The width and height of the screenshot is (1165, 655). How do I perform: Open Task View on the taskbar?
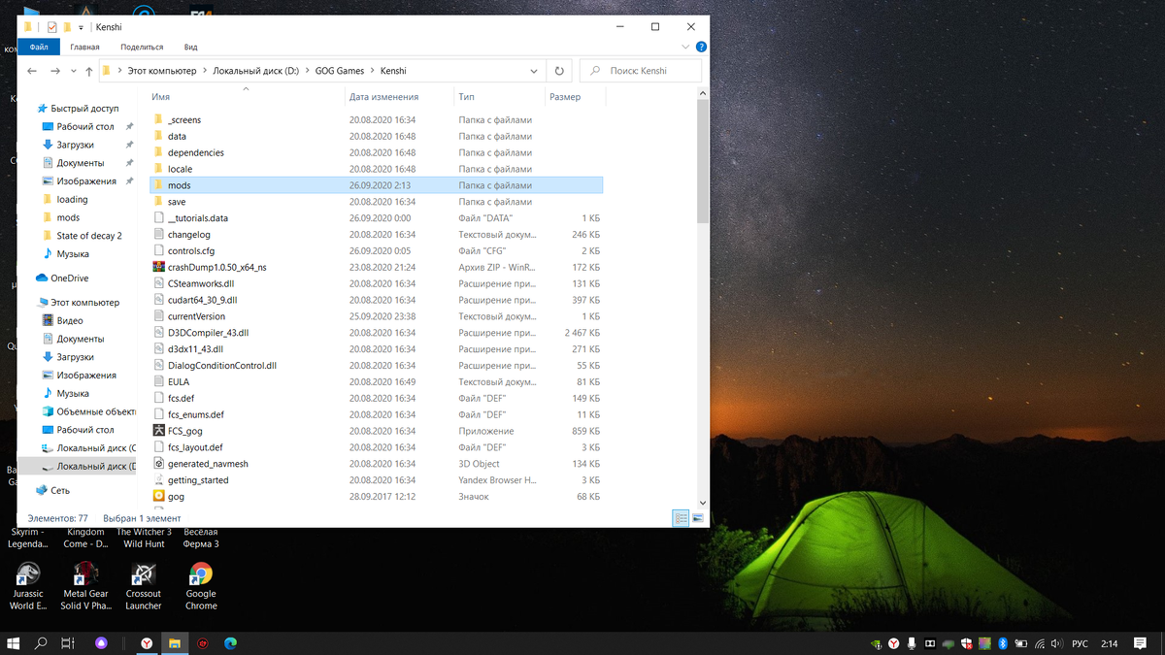click(x=68, y=643)
